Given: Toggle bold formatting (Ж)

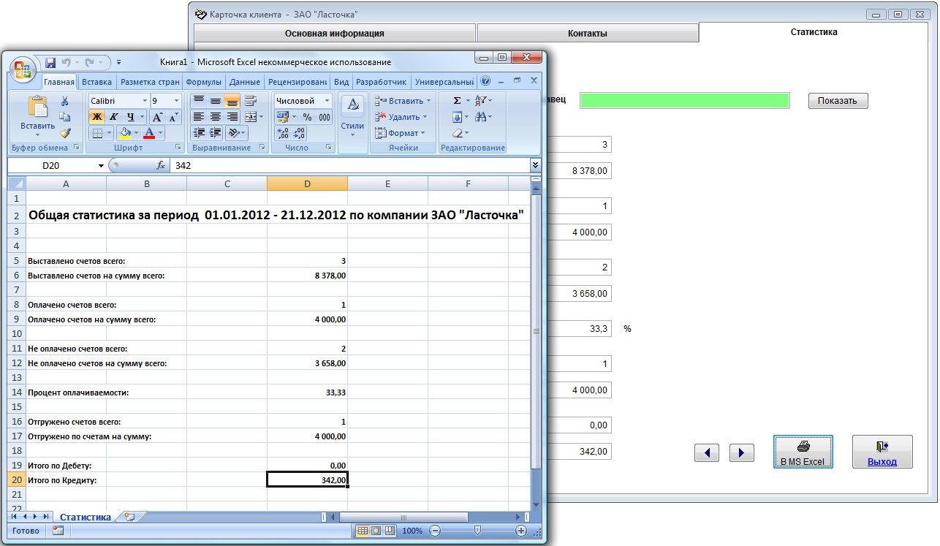Looking at the screenshot, I should point(96,117).
